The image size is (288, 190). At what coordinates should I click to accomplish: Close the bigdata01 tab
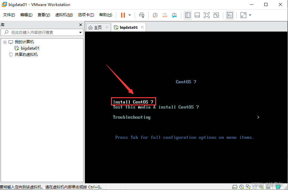[x=142, y=27]
